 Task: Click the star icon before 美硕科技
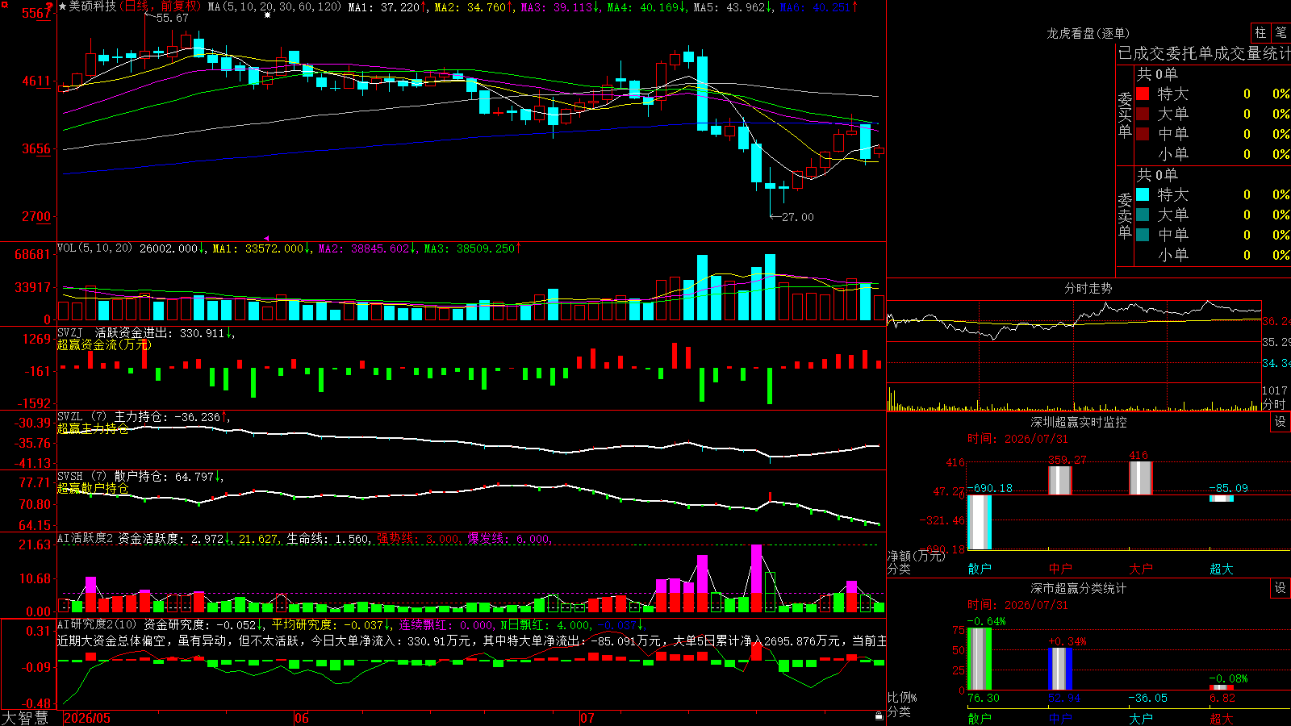click(63, 6)
